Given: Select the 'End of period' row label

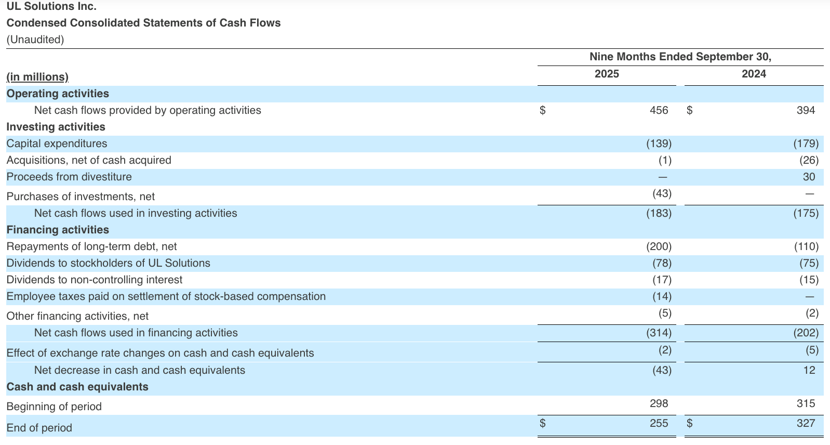Looking at the screenshot, I should (x=39, y=428).
